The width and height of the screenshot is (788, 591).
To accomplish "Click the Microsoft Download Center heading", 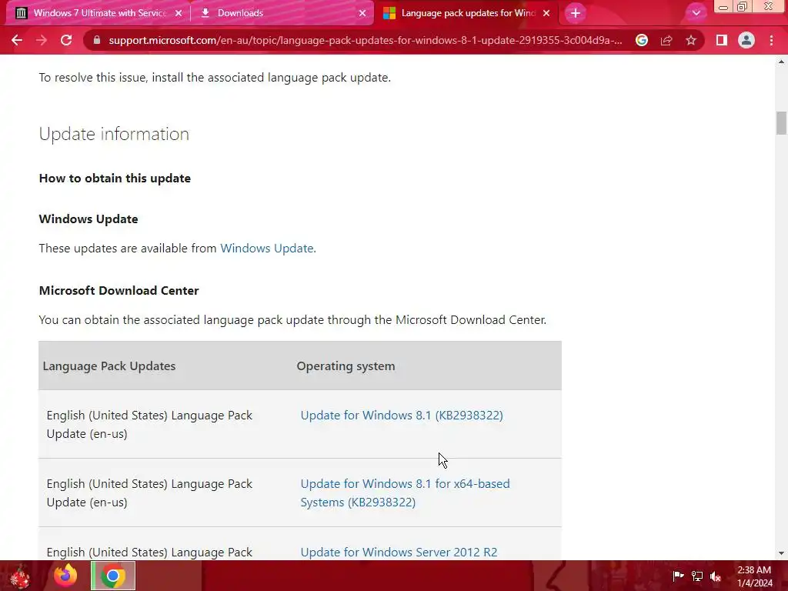I will click(x=119, y=290).
